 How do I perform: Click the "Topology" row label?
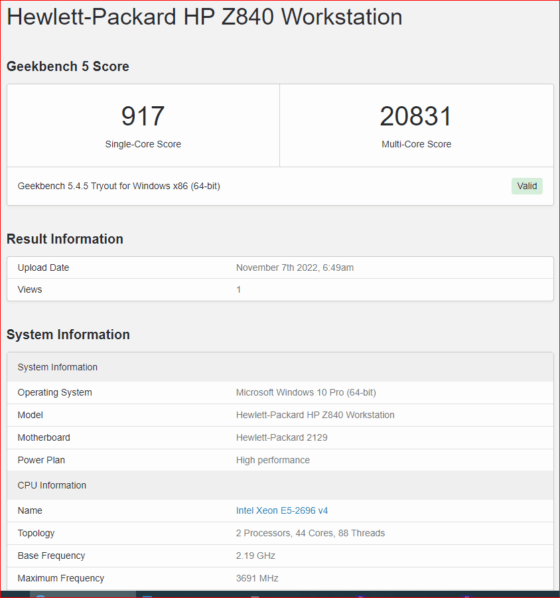point(36,533)
